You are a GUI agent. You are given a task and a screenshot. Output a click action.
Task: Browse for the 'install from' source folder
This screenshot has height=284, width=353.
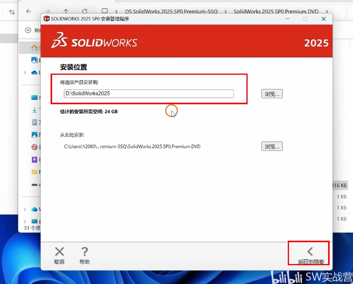[x=272, y=146]
